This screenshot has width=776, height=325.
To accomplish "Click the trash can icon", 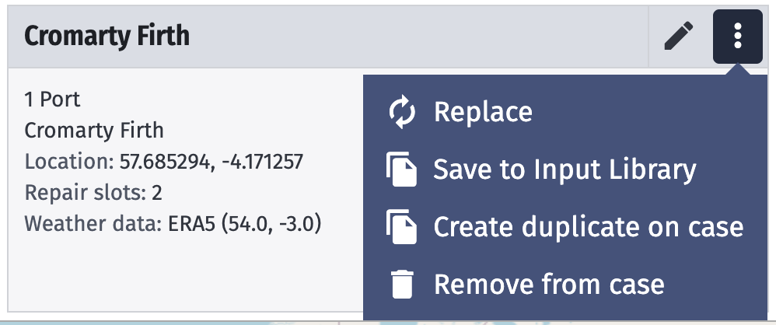I will click(402, 284).
